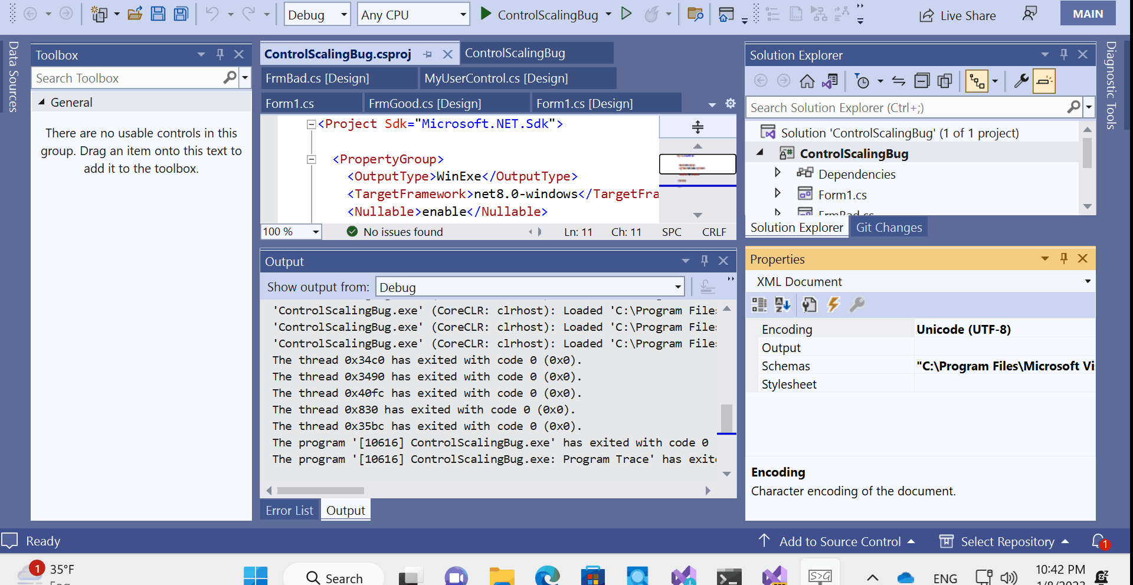Viewport: 1133px width, 585px height.
Task: Switch to the Error List tab
Action: click(289, 510)
